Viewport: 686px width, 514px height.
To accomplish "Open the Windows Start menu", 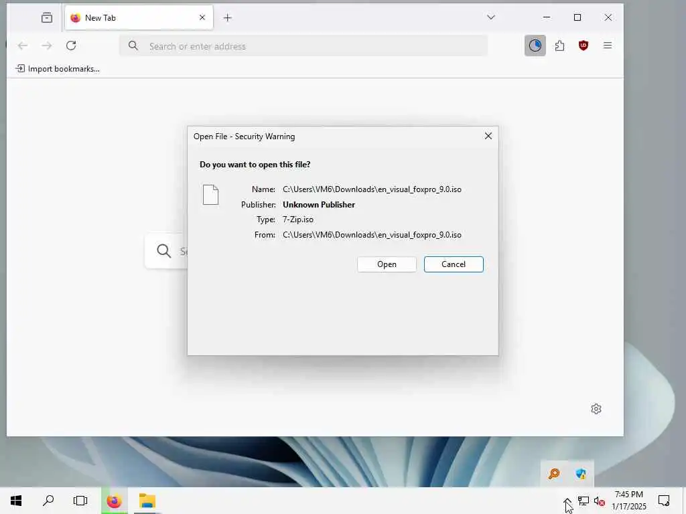I will tap(16, 501).
